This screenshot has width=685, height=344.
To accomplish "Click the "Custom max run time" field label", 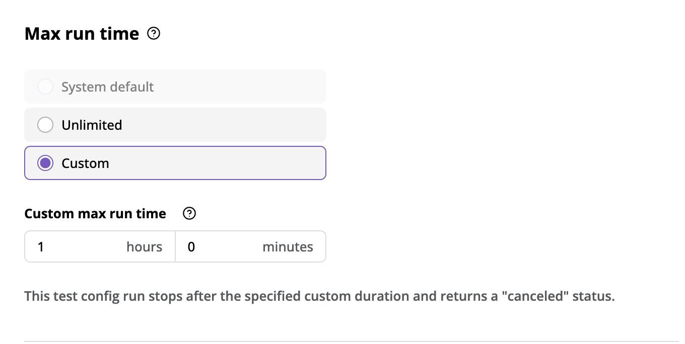I will click(95, 214).
